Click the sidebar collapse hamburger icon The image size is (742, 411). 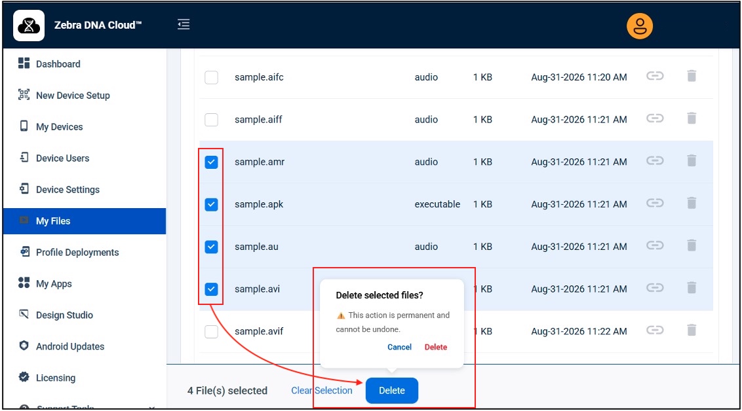[x=184, y=24]
